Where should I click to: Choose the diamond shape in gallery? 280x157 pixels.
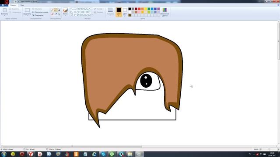pyautogui.click(x=75, y=12)
